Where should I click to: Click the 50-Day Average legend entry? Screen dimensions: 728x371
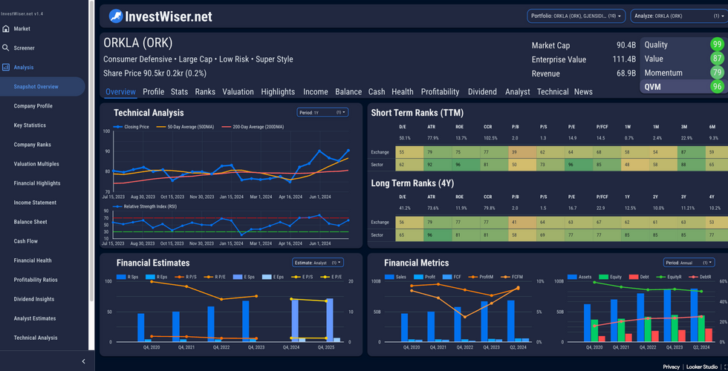point(185,127)
